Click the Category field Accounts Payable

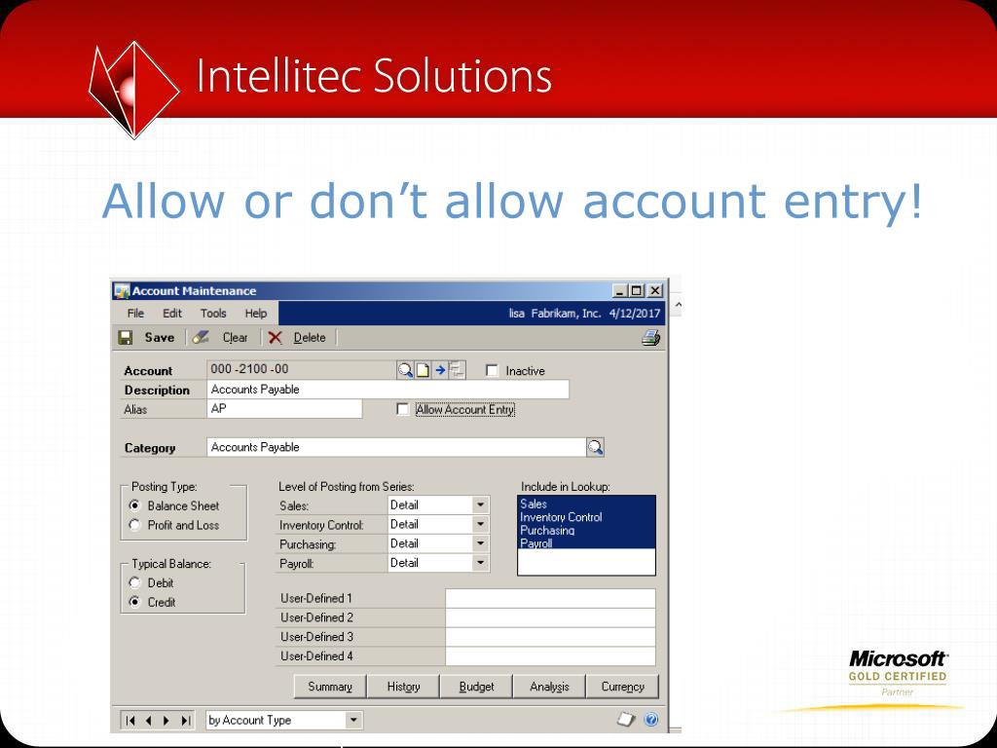click(396, 447)
